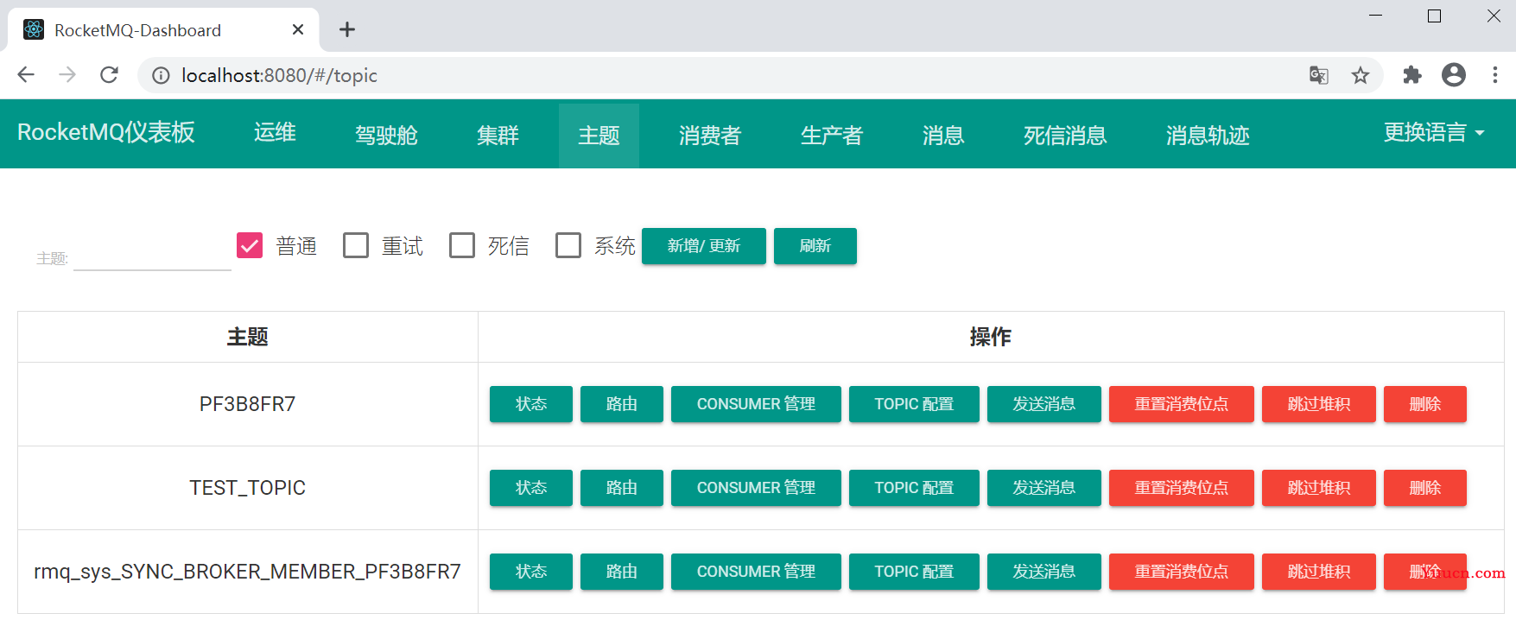1516x620 pixels.
Task: Select the rmq_sys_SYNC_BROKER_MEMBER_PF3B8FR7 topic name
Action: click(x=248, y=572)
